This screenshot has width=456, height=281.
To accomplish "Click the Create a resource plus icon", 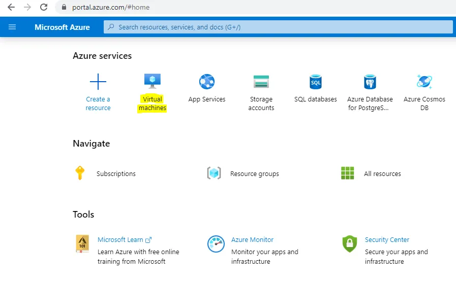I will (98, 82).
